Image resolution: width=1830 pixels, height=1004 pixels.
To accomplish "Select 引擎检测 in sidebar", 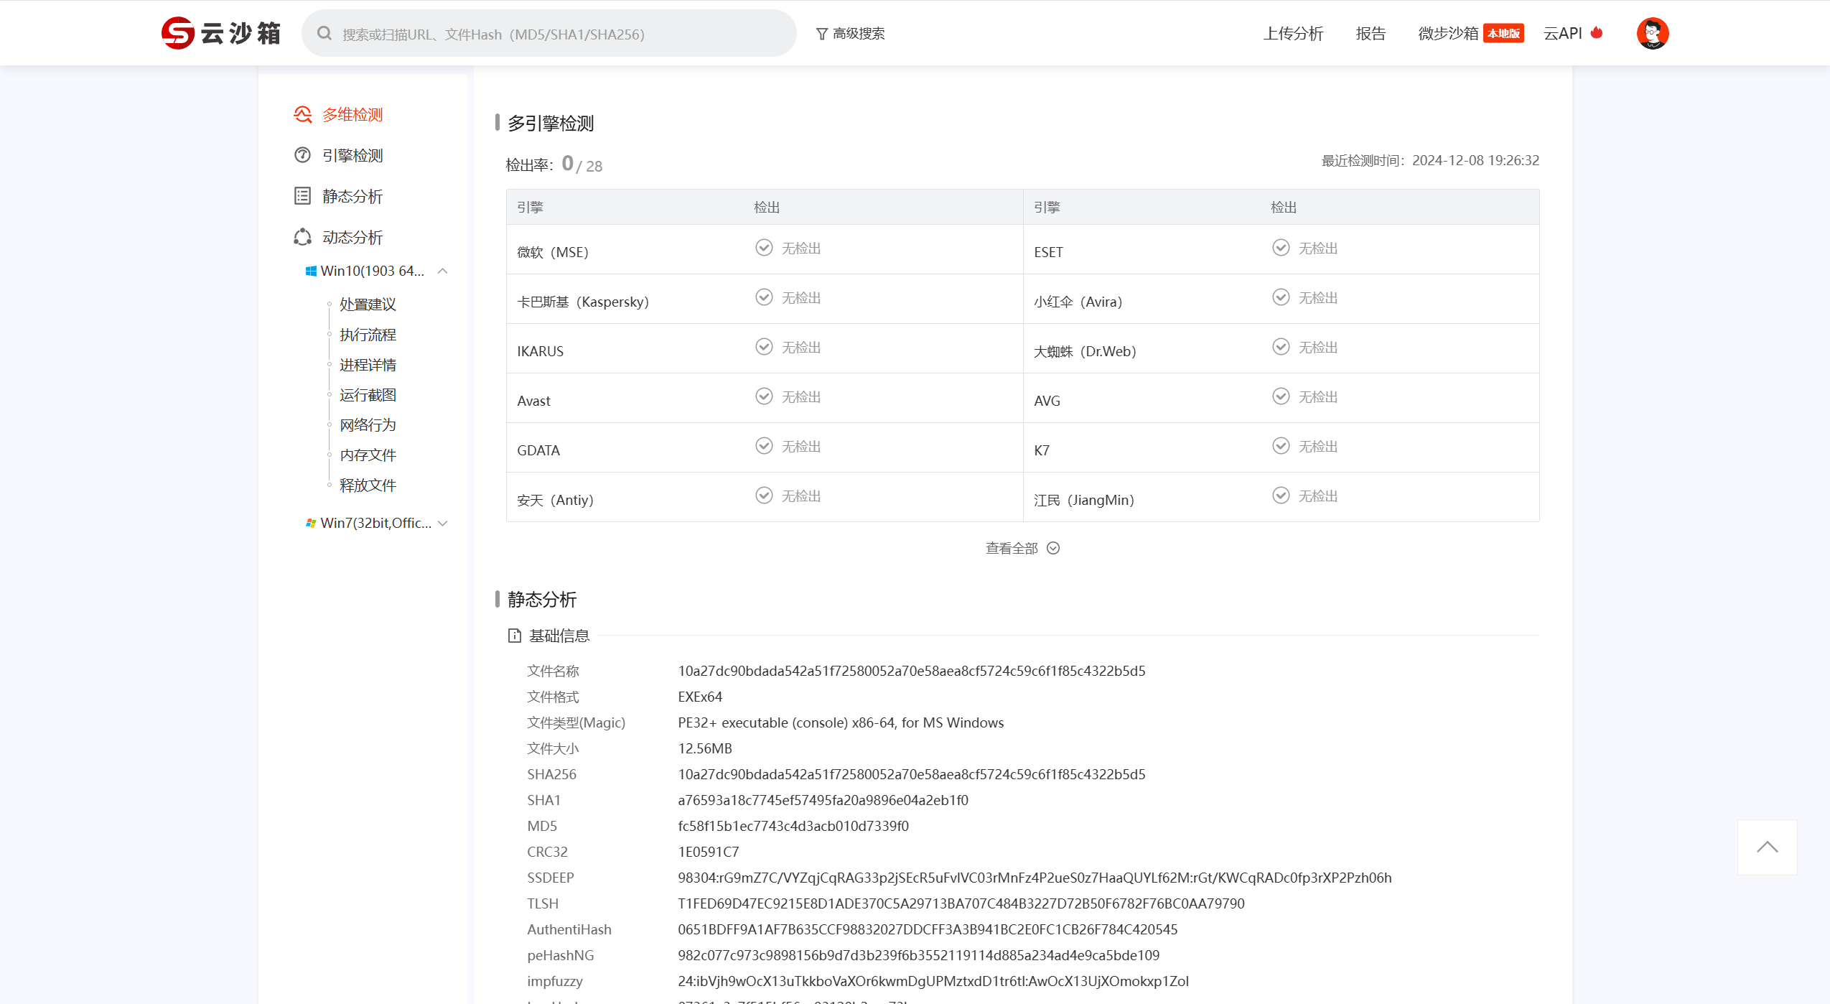I will pyautogui.click(x=352, y=156).
